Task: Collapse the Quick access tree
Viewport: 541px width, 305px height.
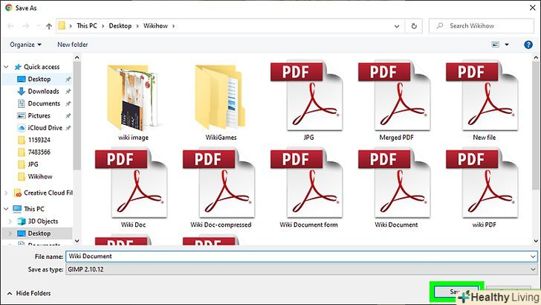Action: (6, 67)
